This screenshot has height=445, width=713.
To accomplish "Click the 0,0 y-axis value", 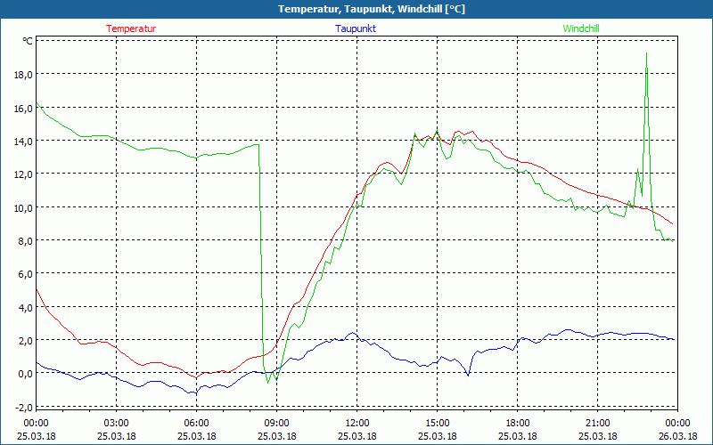I will tap(25, 374).
